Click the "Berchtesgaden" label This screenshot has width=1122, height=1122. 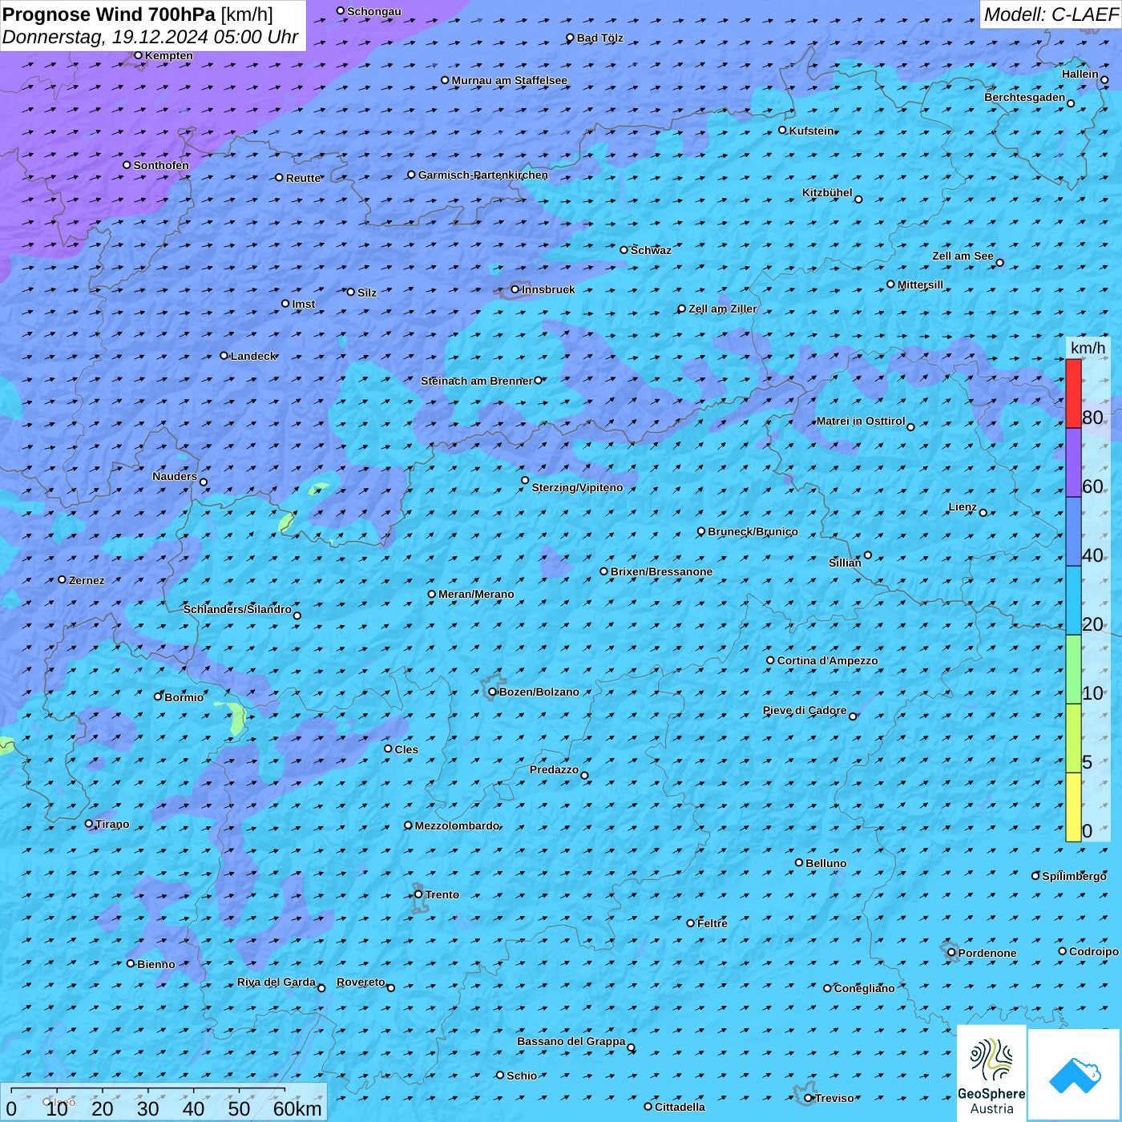point(1025,97)
